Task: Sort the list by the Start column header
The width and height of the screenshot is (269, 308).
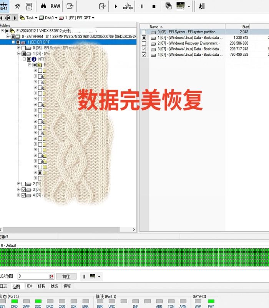Action: (237, 27)
